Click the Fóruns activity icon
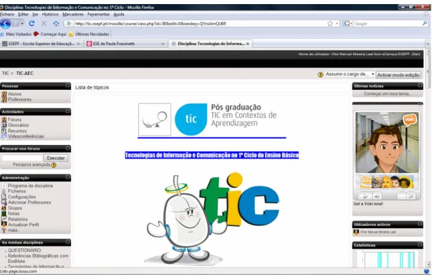Image resolution: width=432 pixels, height=275 pixels. coord(4,120)
